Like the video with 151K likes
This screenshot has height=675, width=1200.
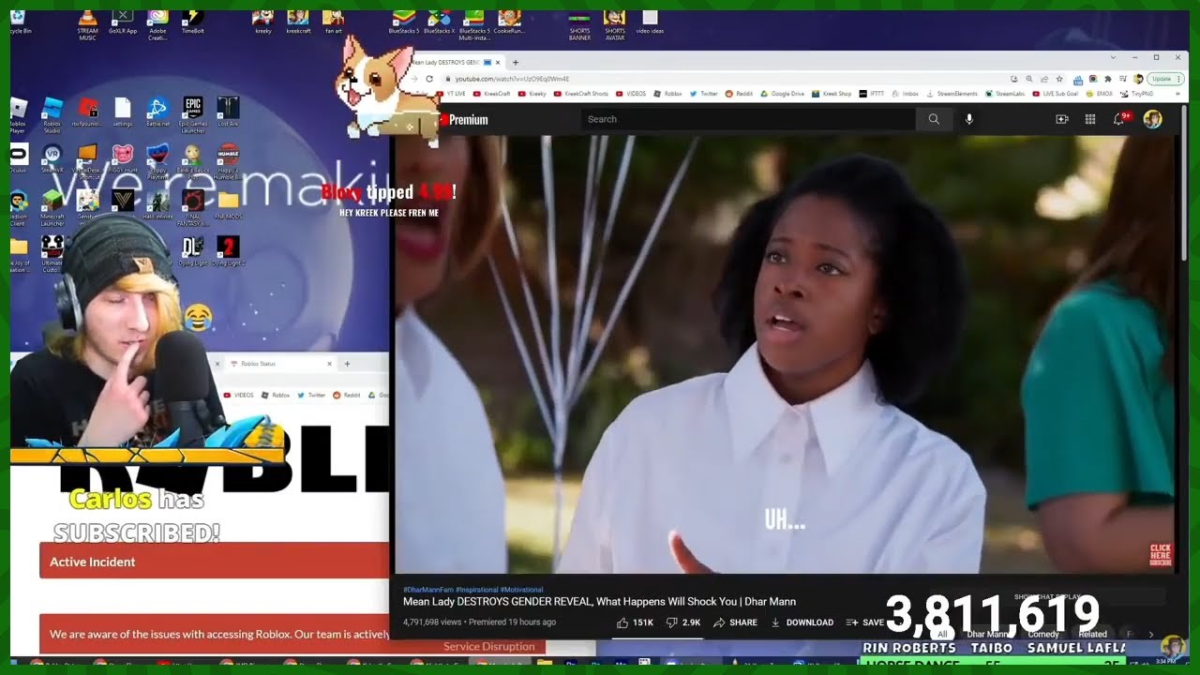pos(636,622)
